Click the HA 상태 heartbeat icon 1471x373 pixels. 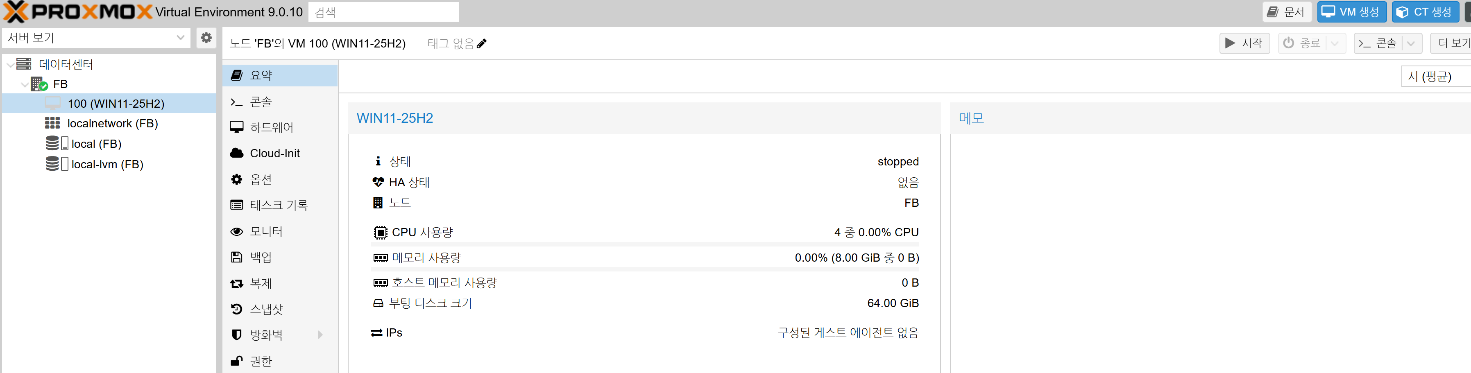[377, 183]
